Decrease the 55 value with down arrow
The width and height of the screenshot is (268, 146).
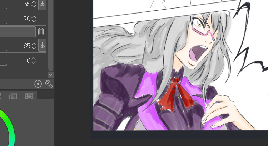coord(34,6)
